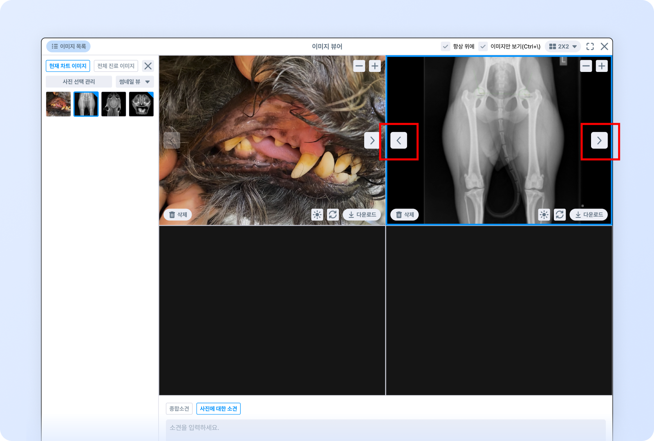Open the 2X2 layout dropdown
Screen dimensions: 654x441
tap(563, 46)
